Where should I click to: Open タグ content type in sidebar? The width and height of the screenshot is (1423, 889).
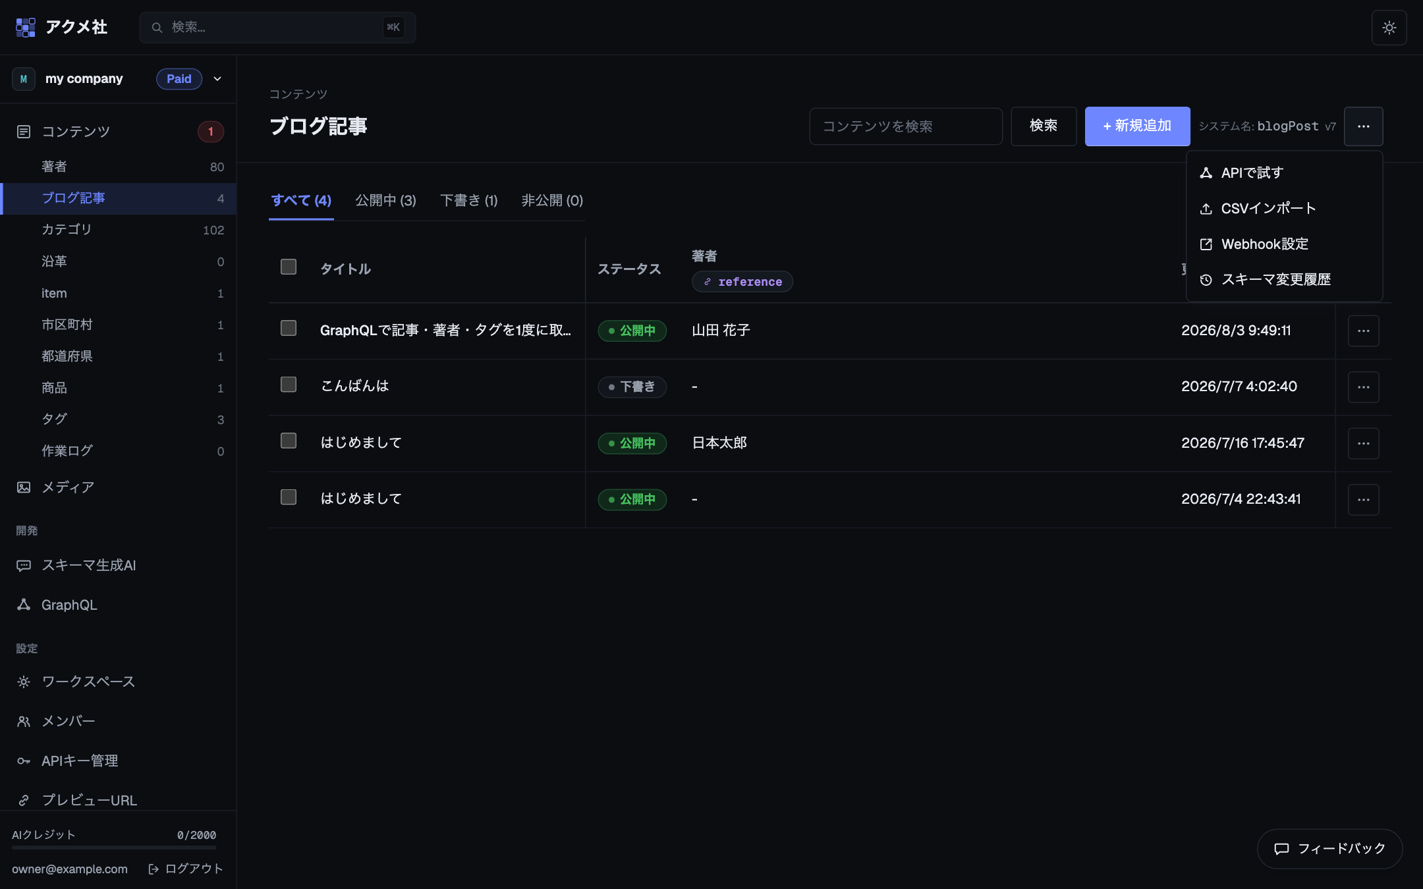(x=118, y=419)
